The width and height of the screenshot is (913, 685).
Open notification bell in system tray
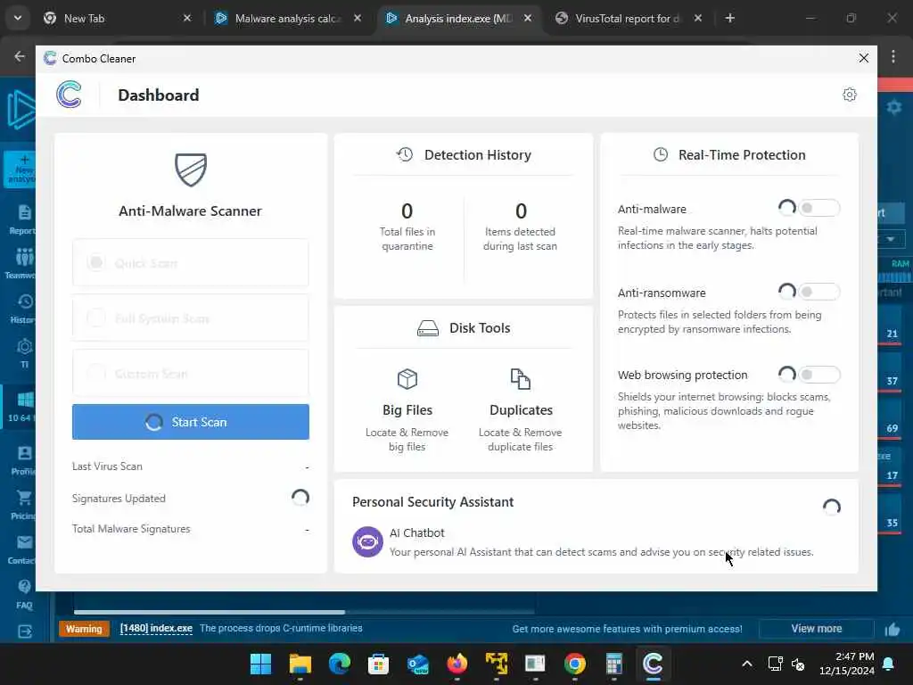point(889,664)
